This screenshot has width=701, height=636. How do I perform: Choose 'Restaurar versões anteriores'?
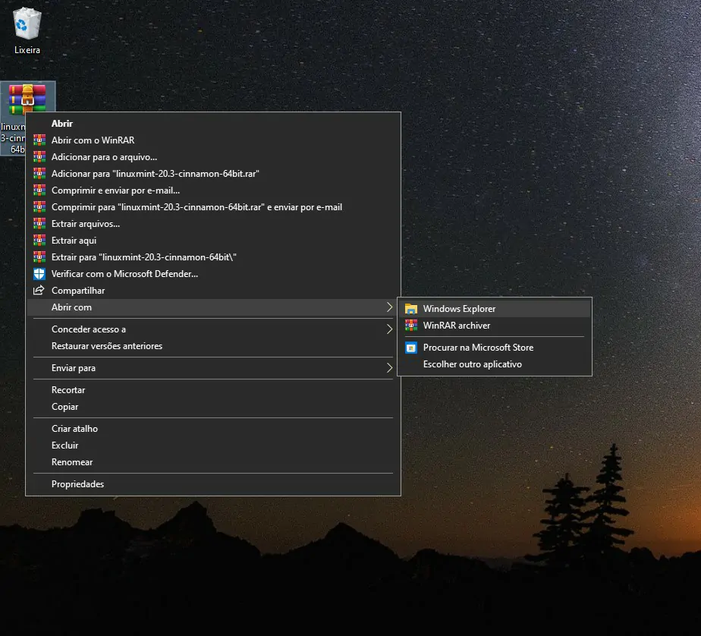[x=213, y=346]
